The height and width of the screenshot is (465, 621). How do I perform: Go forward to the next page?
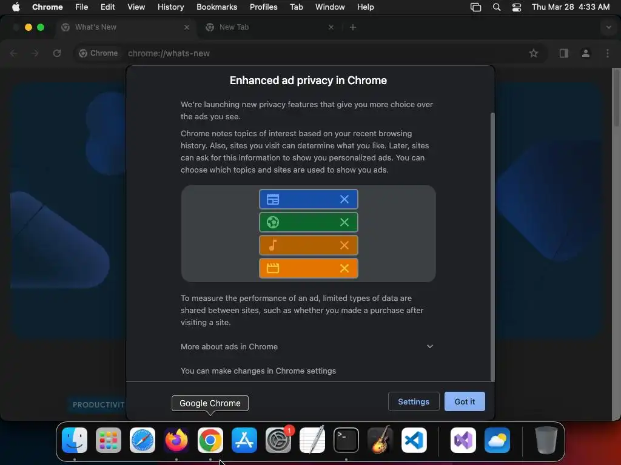[35, 53]
